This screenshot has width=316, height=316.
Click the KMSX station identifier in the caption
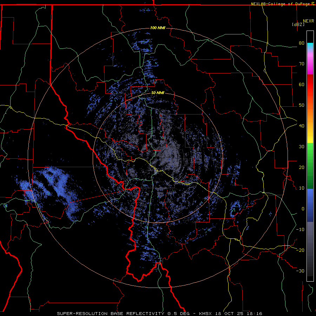coord(206,314)
